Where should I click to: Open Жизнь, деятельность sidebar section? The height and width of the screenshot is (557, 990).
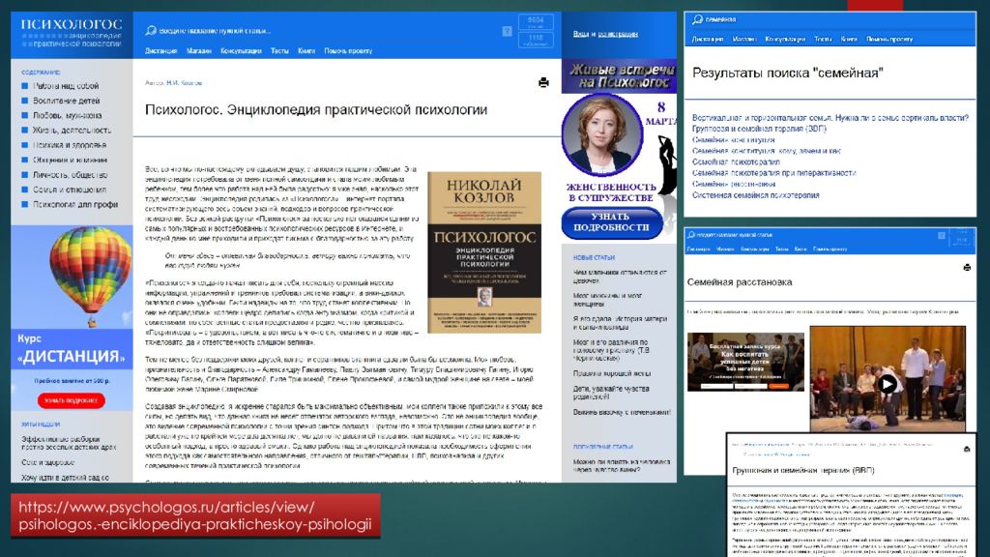click(x=72, y=131)
